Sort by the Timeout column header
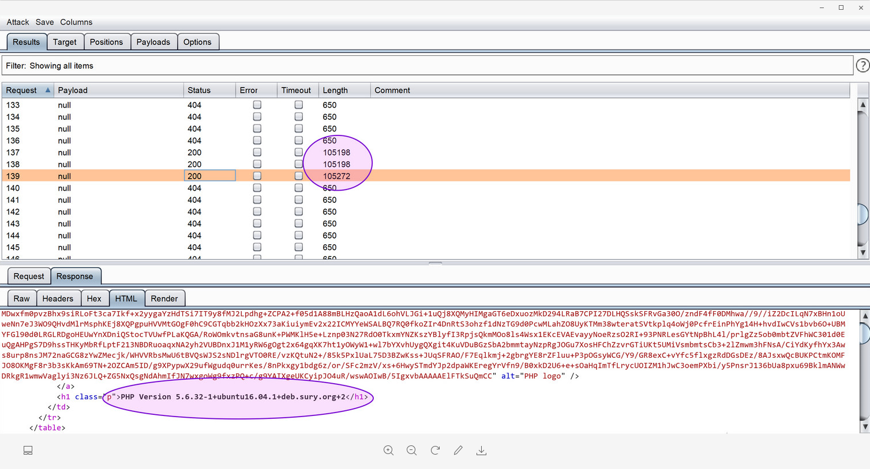 point(298,90)
